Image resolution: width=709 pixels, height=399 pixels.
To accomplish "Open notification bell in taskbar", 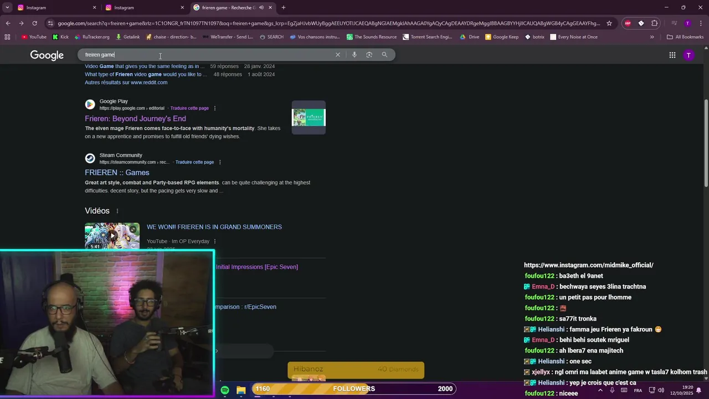I will [699, 390].
